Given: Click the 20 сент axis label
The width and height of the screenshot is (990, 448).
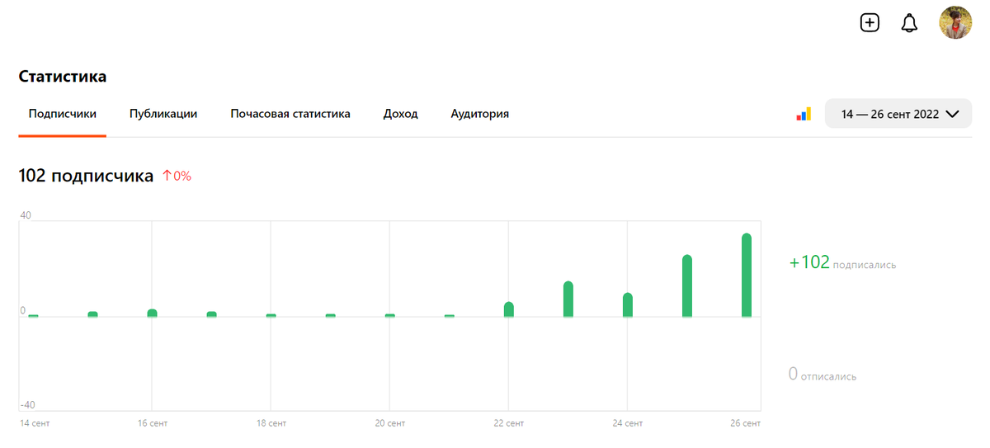Looking at the screenshot, I should (x=390, y=423).
